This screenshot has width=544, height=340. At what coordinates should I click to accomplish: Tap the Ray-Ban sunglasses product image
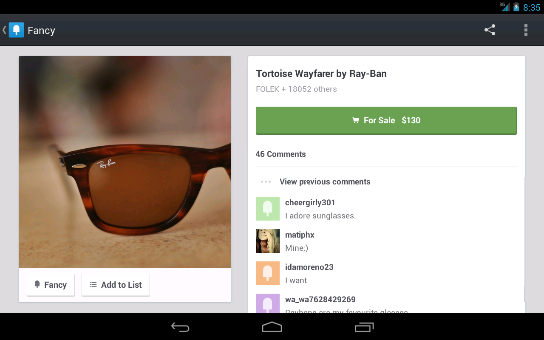click(125, 161)
